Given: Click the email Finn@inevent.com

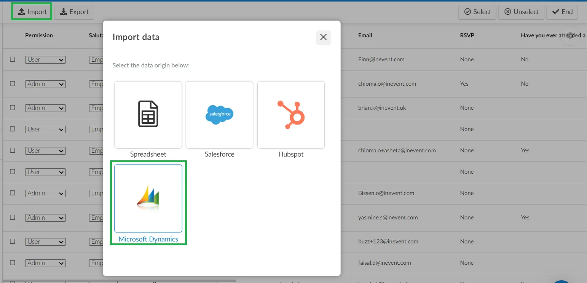Looking at the screenshot, I should click(381, 59).
